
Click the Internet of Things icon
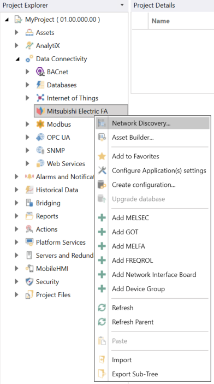point(40,98)
